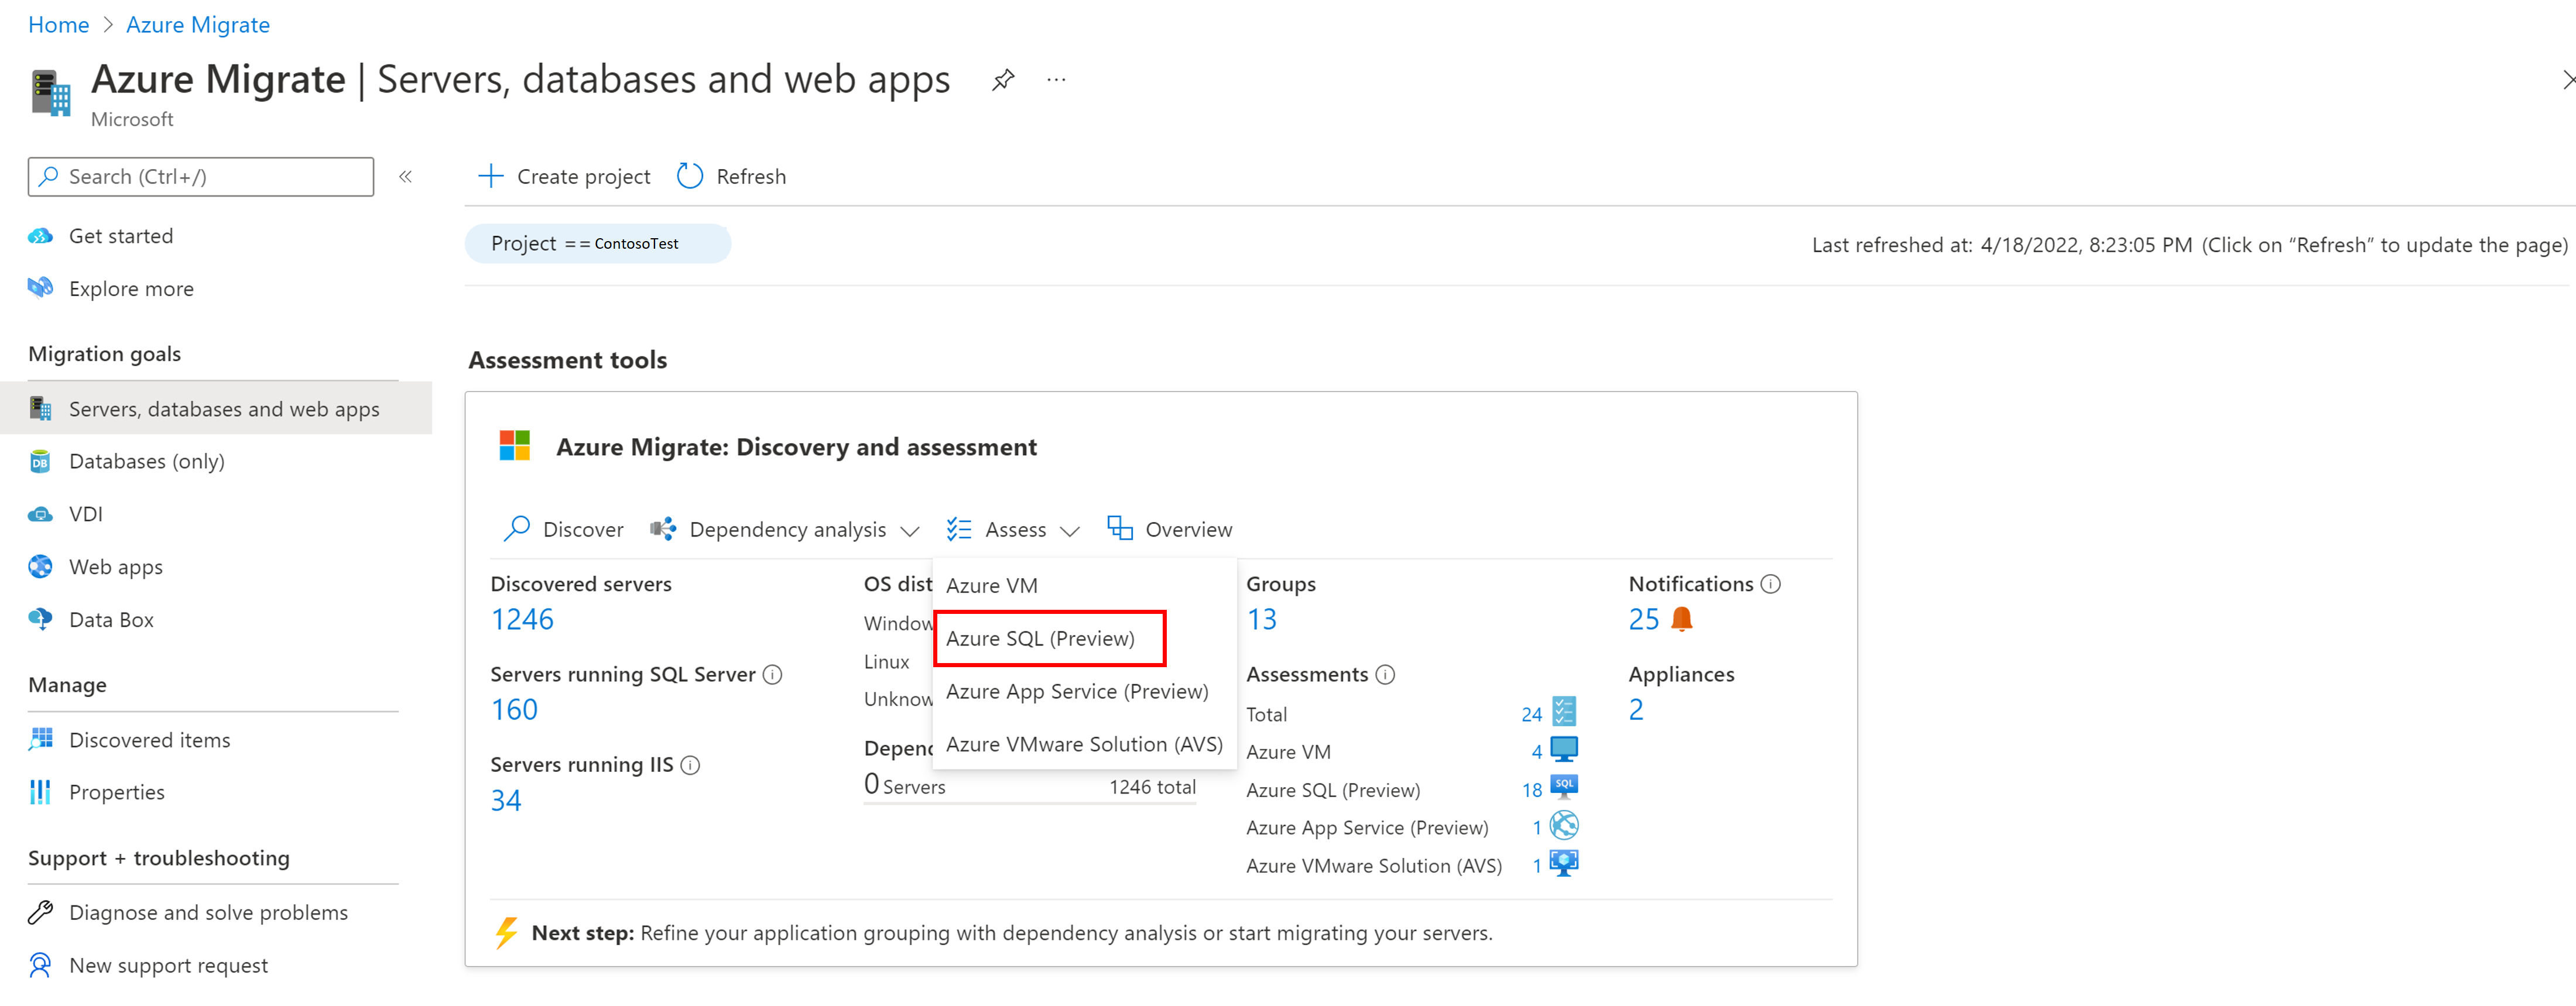Click the Refresh button
The height and width of the screenshot is (1006, 2576).
[733, 176]
